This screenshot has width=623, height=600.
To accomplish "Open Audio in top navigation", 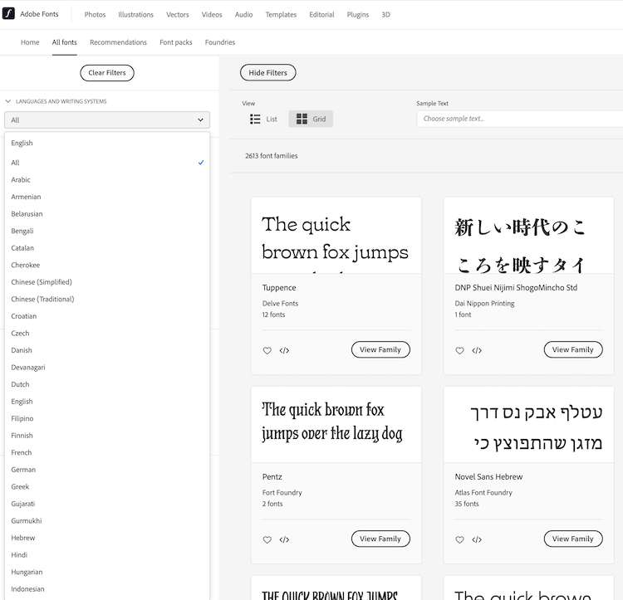I will (243, 15).
